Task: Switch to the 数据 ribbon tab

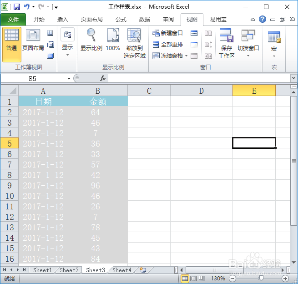Action: pos(144,20)
